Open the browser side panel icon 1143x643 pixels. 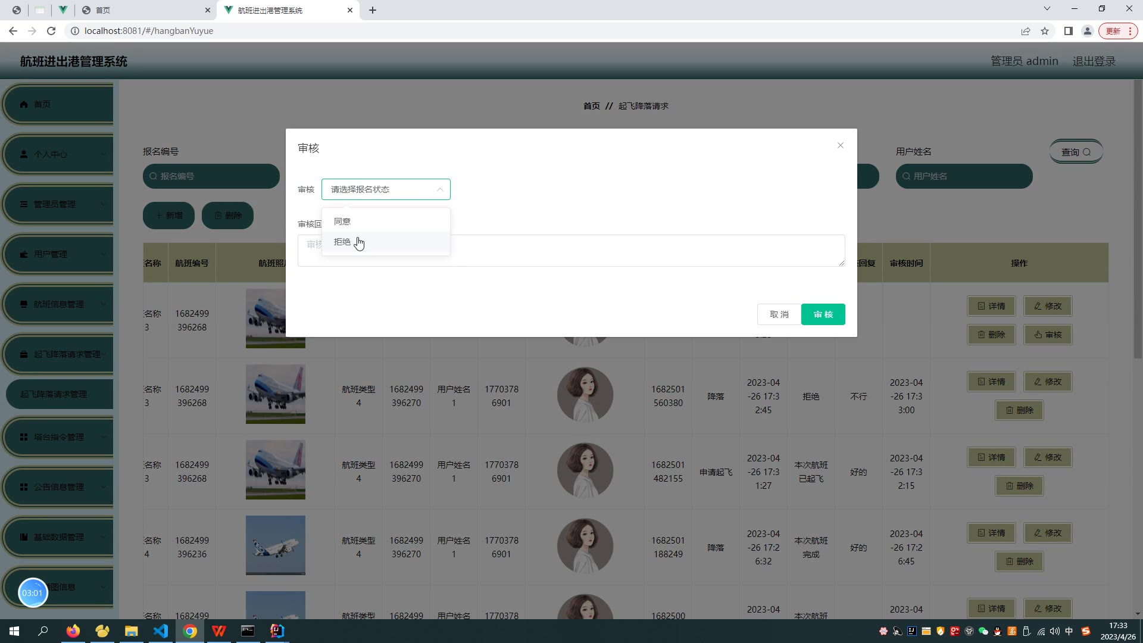click(x=1069, y=31)
